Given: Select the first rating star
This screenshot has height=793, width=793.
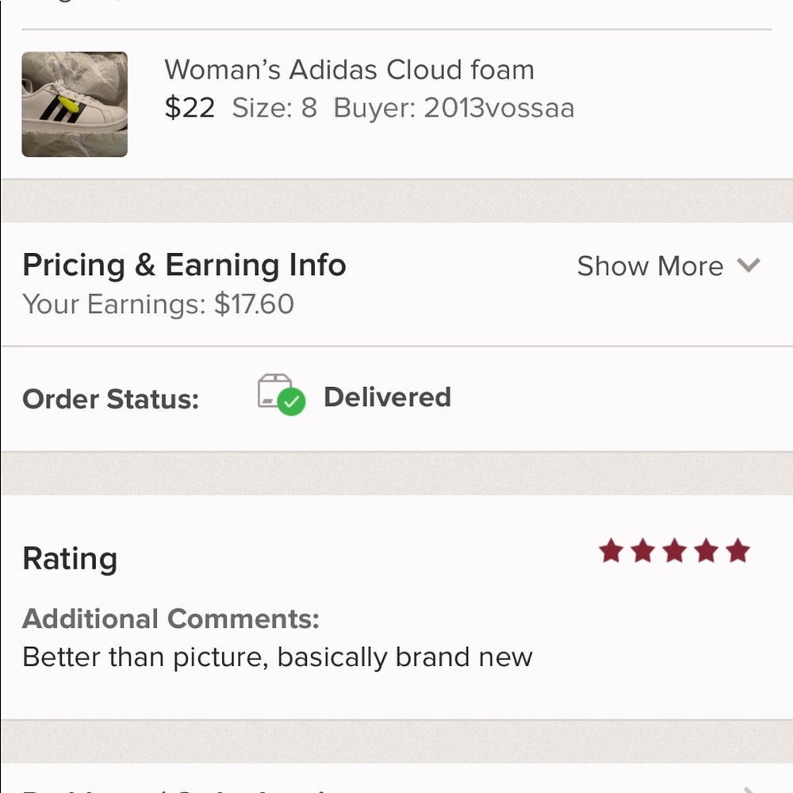Looking at the screenshot, I should tap(611, 551).
